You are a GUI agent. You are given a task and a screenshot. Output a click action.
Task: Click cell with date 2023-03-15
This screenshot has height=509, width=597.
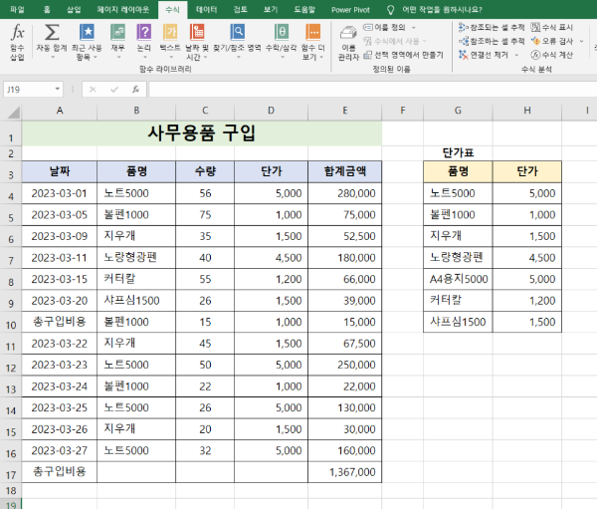pyautogui.click(x=60, y=279)
